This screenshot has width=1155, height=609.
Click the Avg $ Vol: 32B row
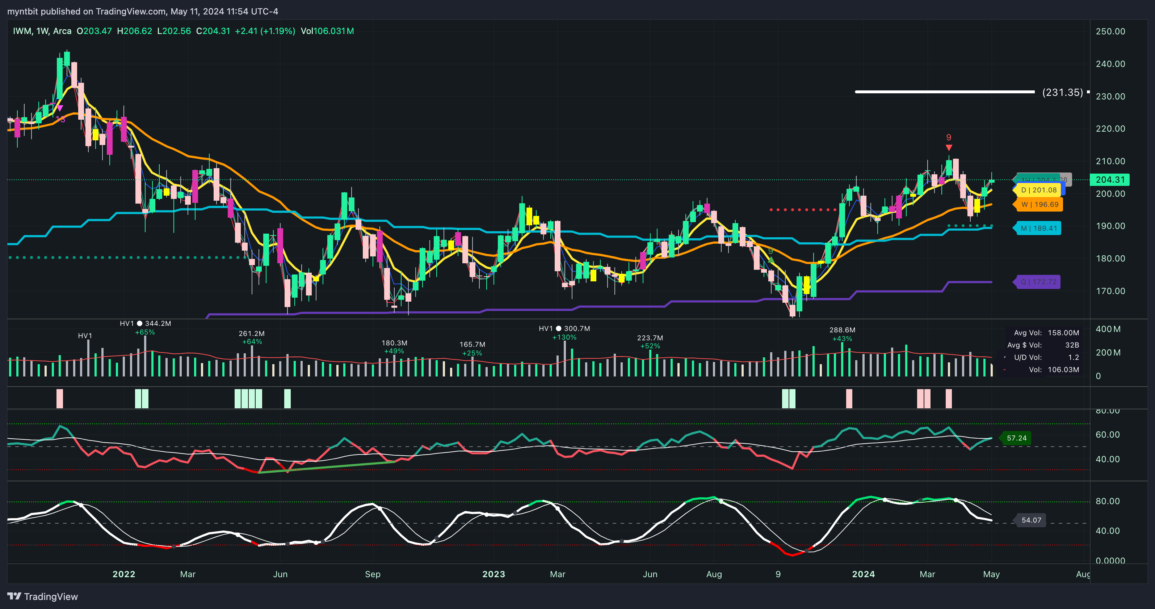1043,345
